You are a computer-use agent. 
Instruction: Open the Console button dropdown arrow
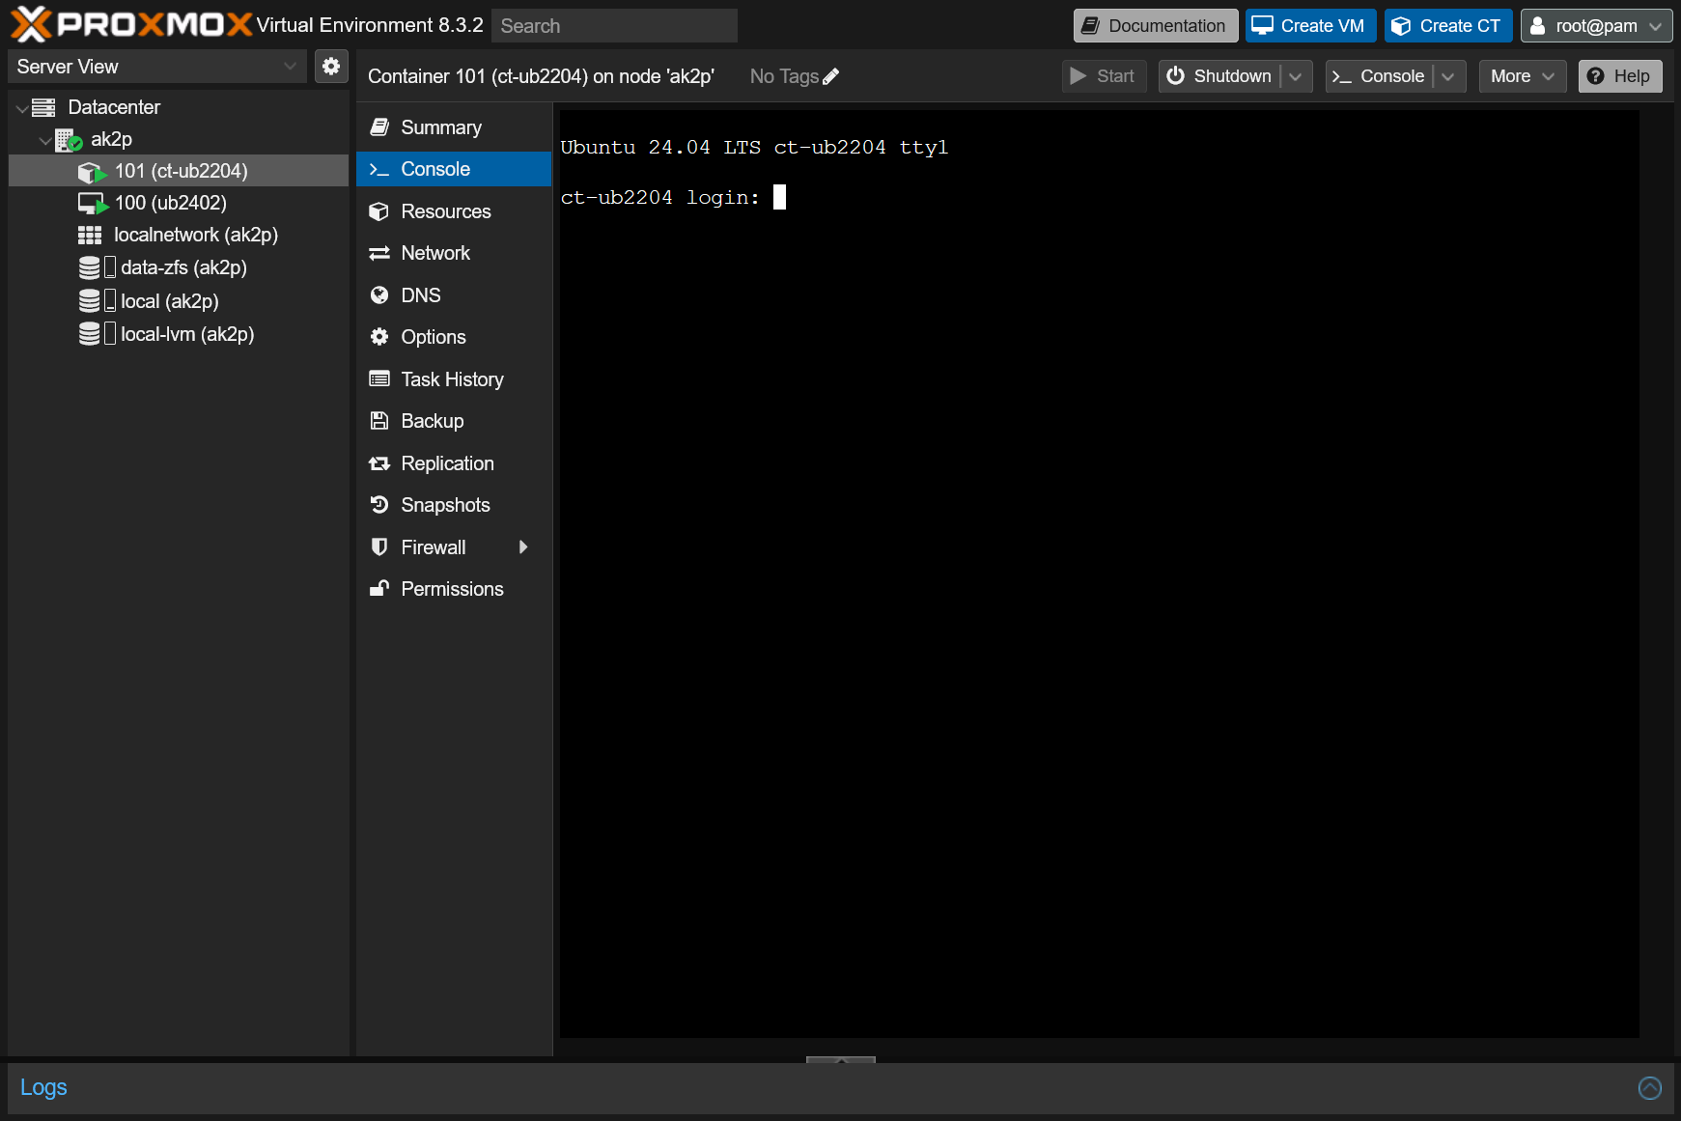point(1448,76)
